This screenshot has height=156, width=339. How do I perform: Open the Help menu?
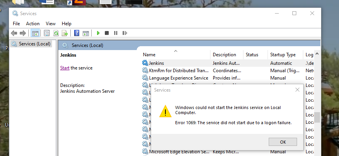66,24
